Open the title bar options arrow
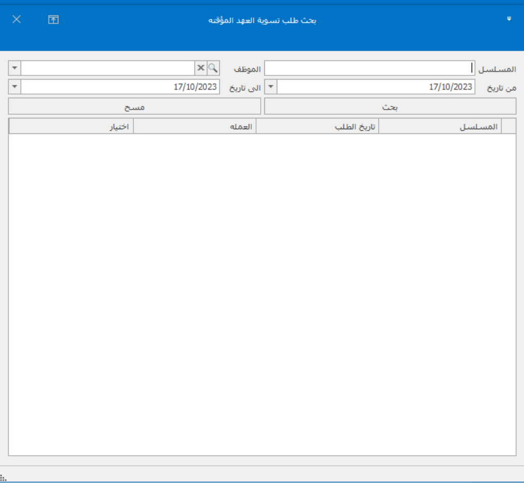This screenshot has width=524, height=483. click(x=509, y=19)
